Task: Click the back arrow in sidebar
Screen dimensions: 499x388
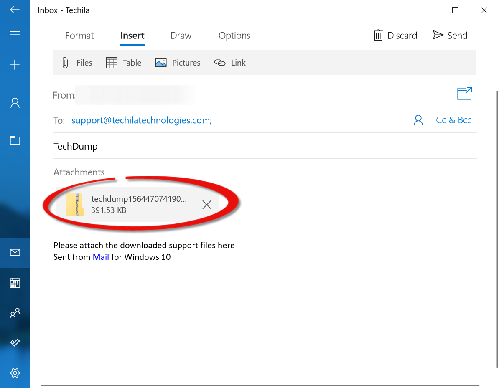Action: tap(15, 10)
